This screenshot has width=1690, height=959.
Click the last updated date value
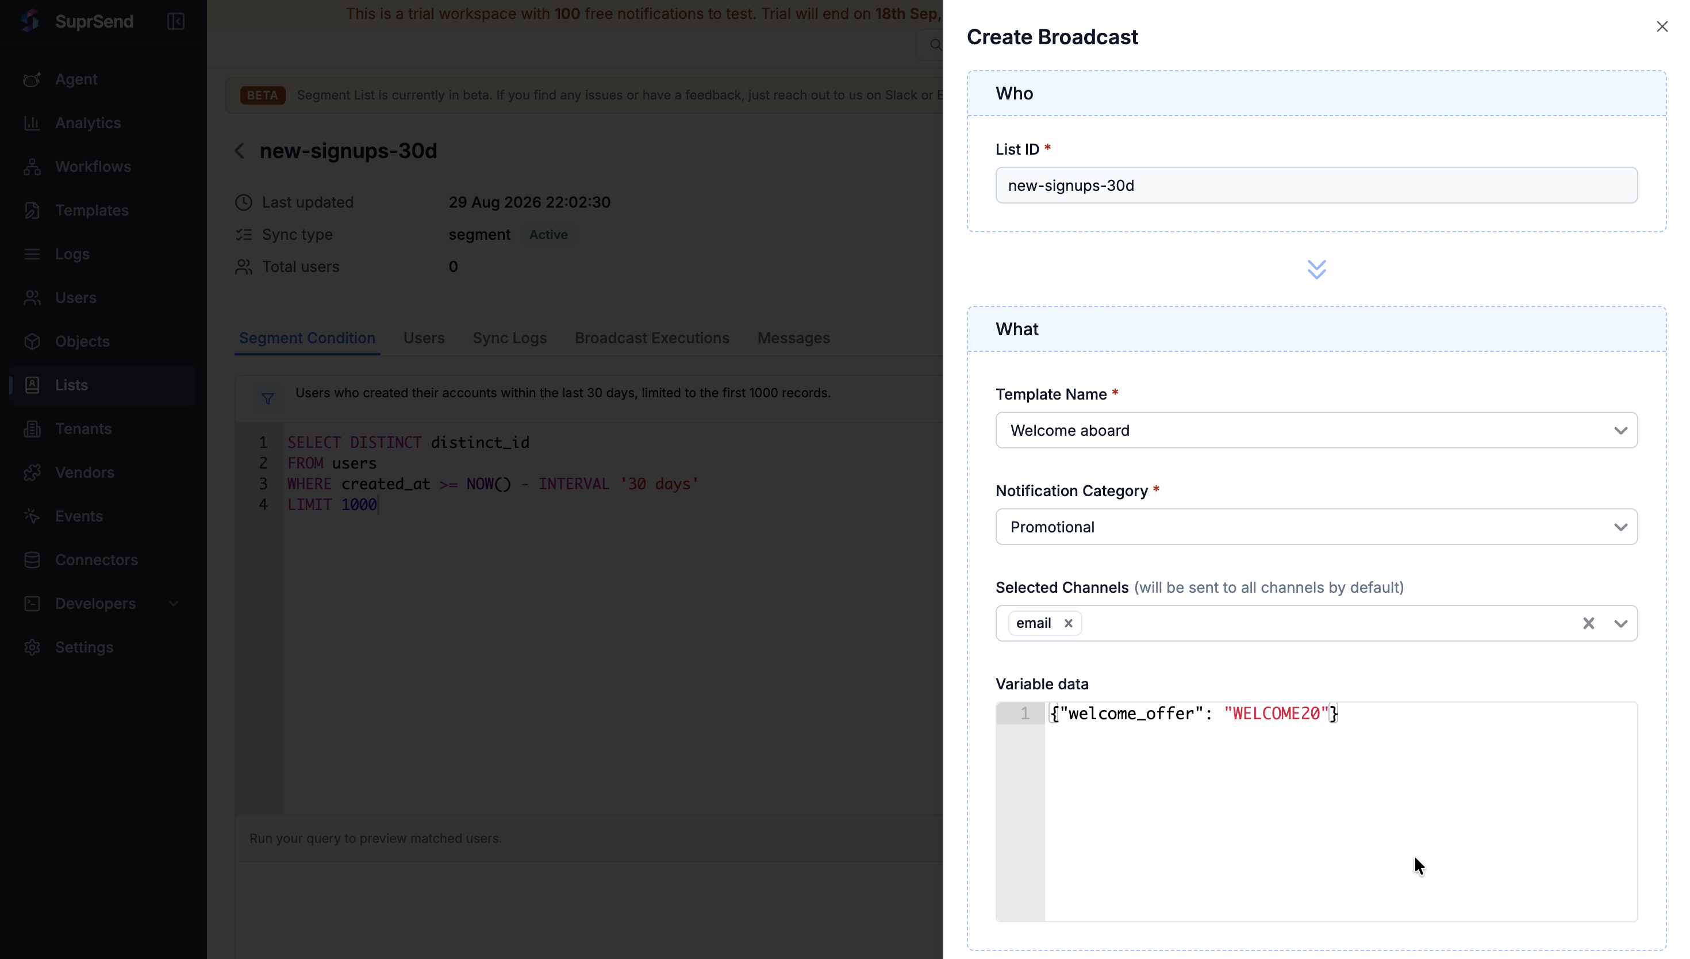[529, 202]
